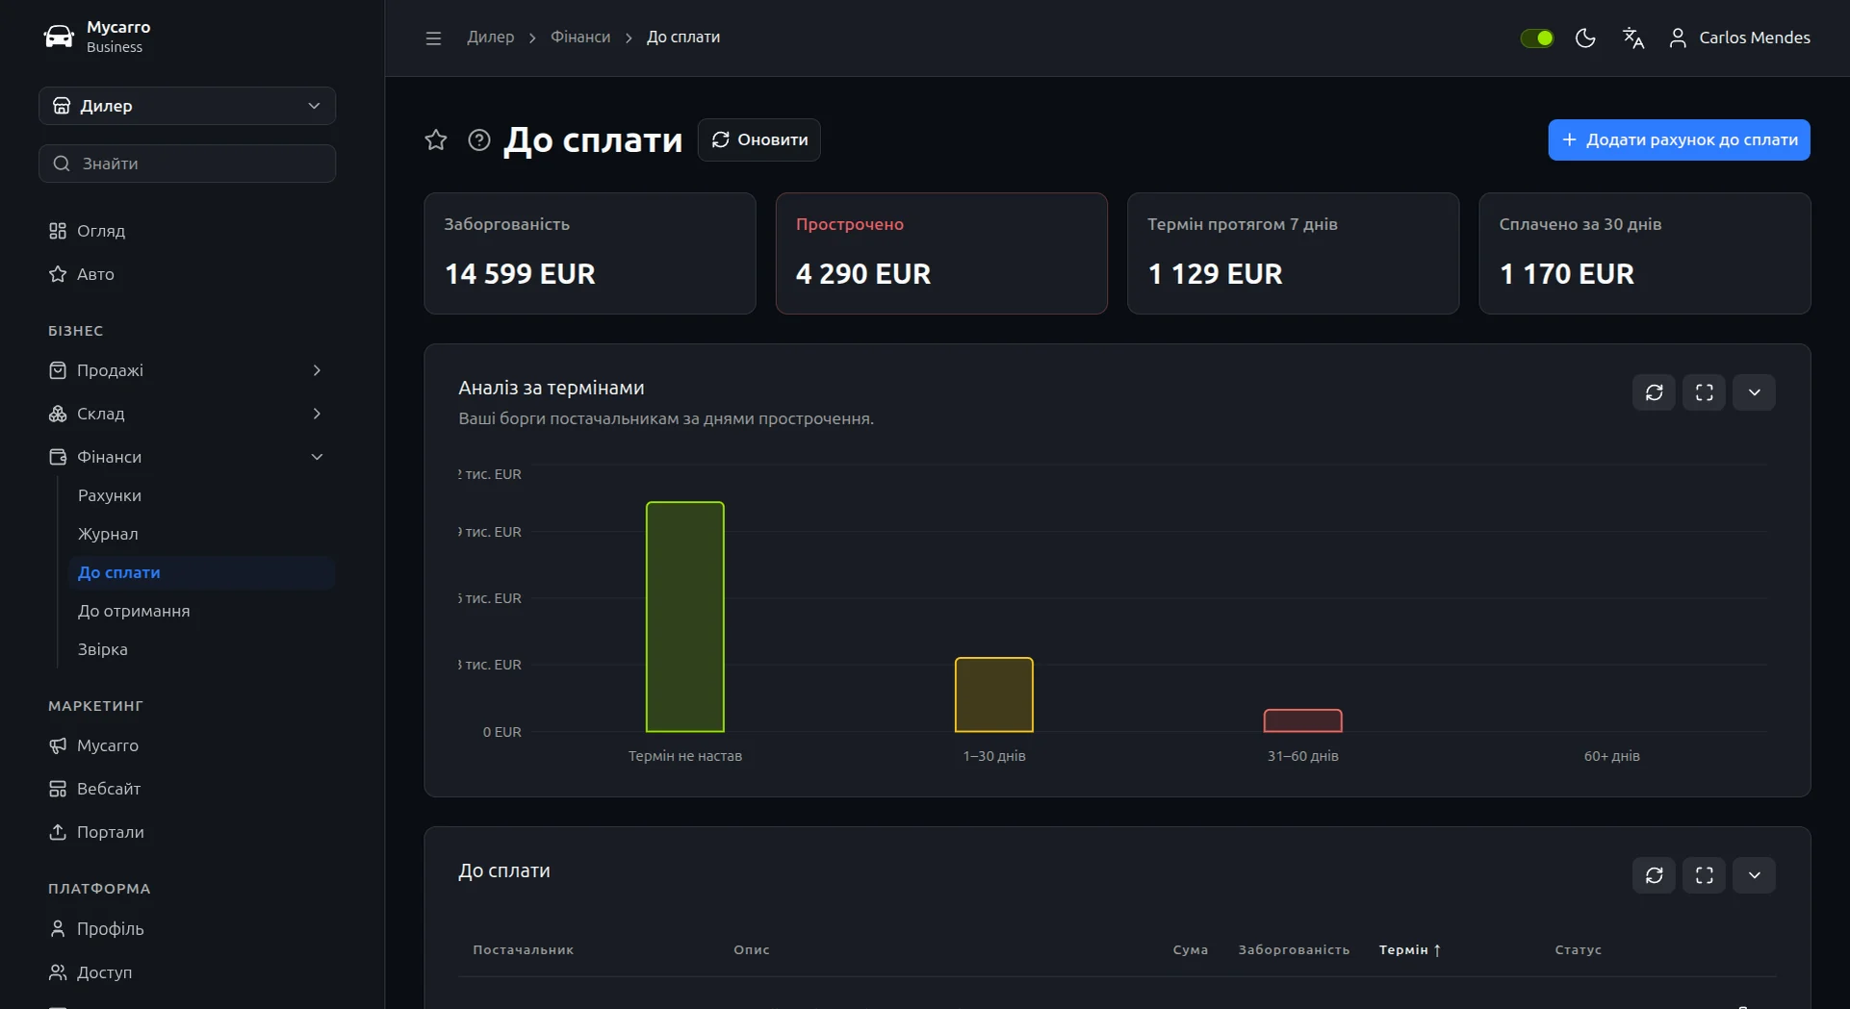Click the Прострочено summary card
1850x1009 pixels.
941,254
